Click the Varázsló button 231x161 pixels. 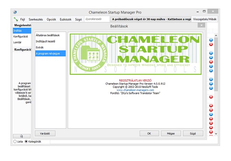pyautogui.click(x=45, y=133)
